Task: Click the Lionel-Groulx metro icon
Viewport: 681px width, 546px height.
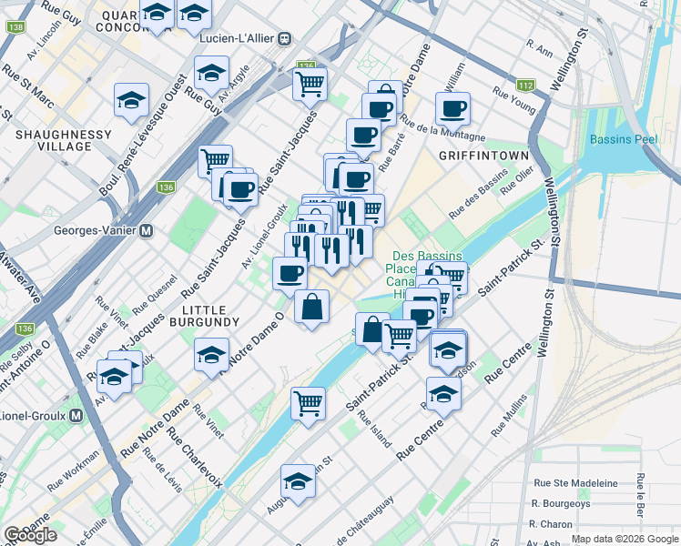Action: pyautogui.click(x=76, y=416)
